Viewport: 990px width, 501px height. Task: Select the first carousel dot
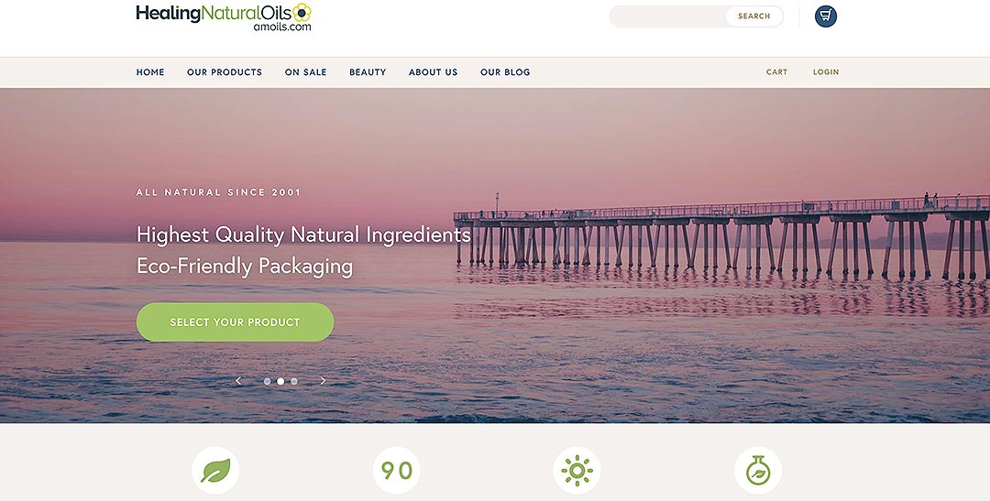coord(267,381)
